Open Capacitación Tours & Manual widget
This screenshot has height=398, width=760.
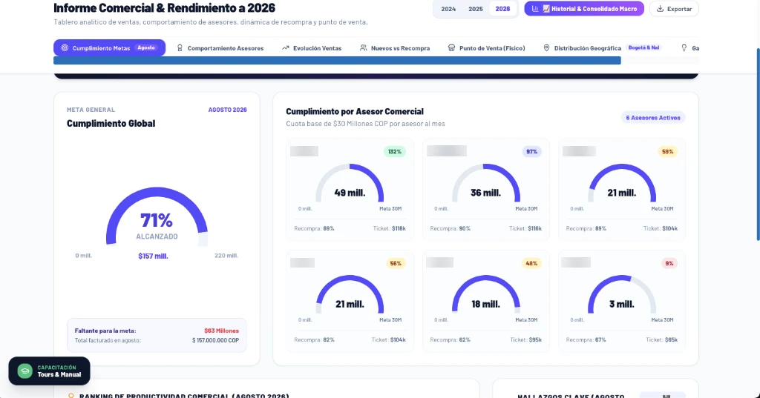50,371
